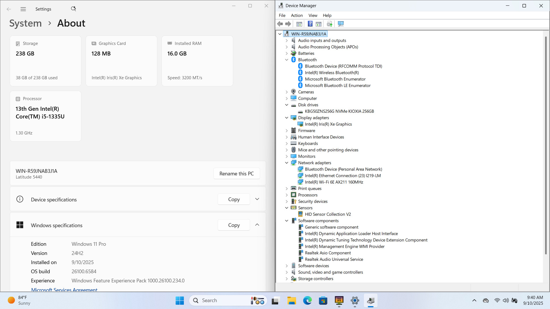Collapse the Disk drives category
This screenshot has width=550, height=309.
click(x=287, y=105)
